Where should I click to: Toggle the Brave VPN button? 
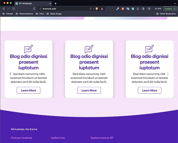click(x=158, y=9)
